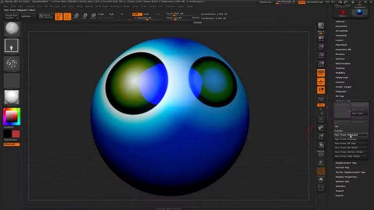
Task: Expand the Polypaint section
Action: [x=341, y=92]
